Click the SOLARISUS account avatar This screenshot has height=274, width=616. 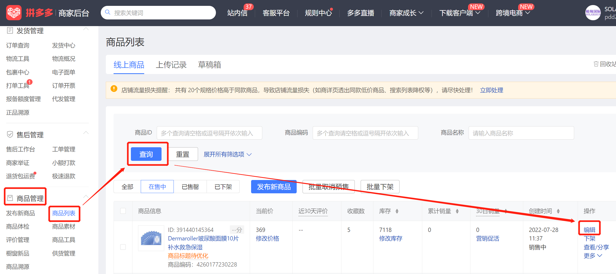pos(593,13)
